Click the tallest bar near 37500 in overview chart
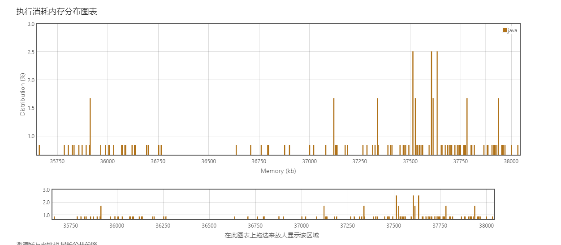Screen dimensions: 561x245 coord(396,207)
